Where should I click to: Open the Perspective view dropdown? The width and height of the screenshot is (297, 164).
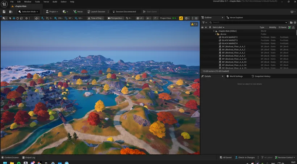(115, 18)
